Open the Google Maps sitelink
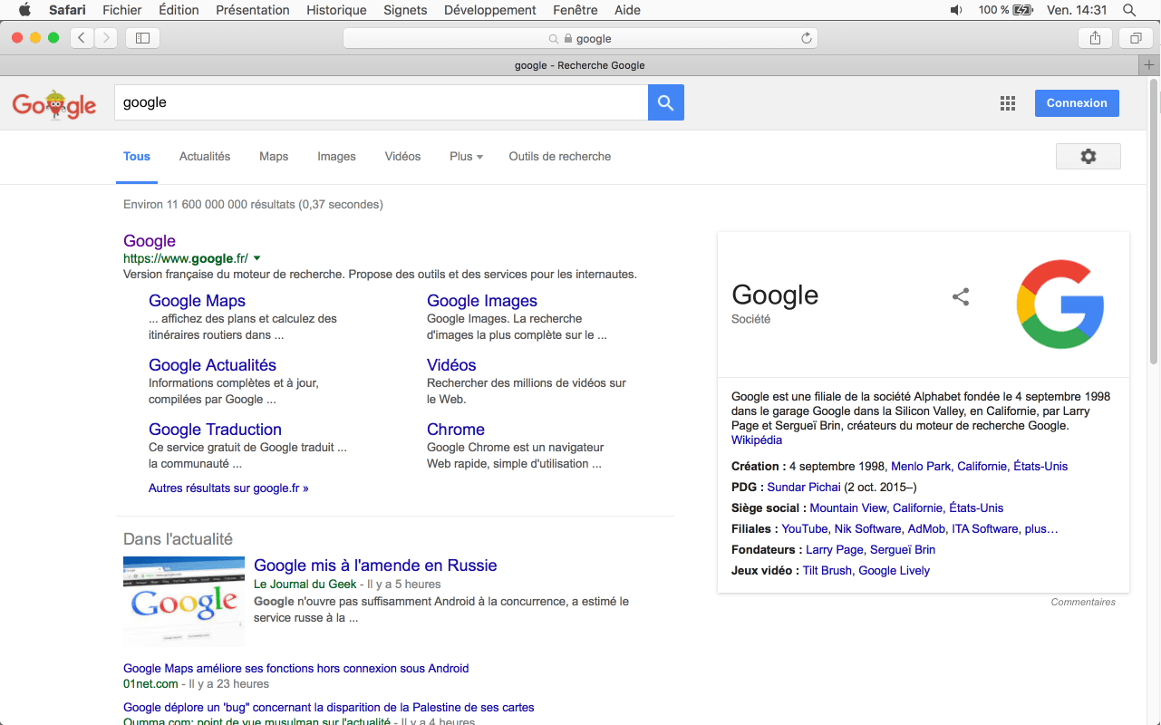1161x725 pixels. 197,301
